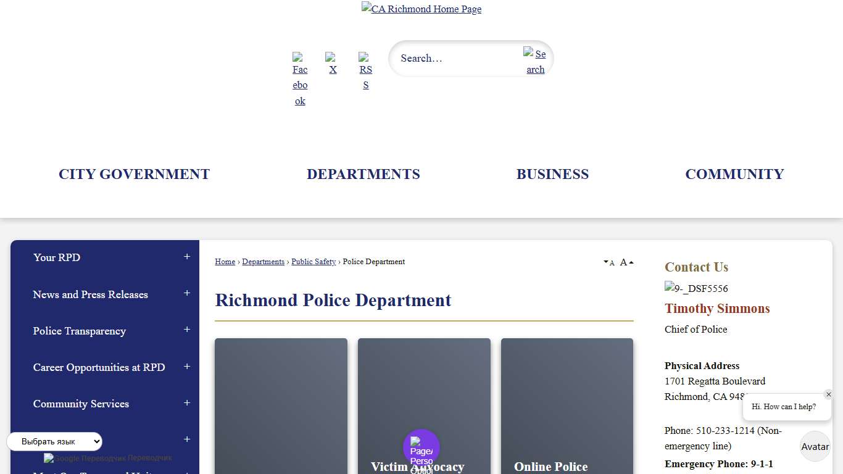Click the Google Translate icon
Viewport: 843px width, 474px height.
(x=48, y=458)
